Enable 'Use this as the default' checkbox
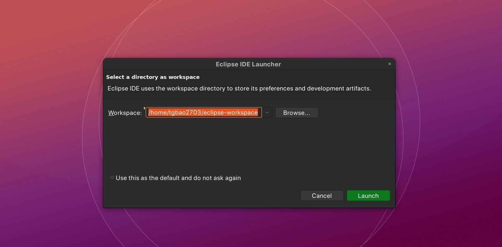The width and height of the screenshot is (502, 247). pos(112,178)
